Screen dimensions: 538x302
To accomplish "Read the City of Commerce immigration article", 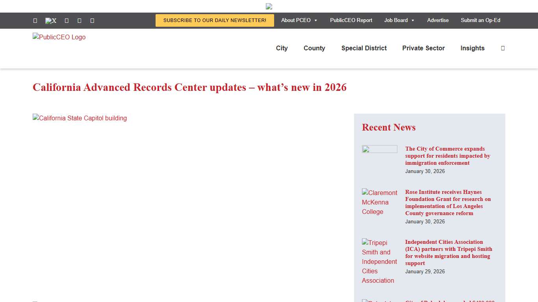I will 448,156.
